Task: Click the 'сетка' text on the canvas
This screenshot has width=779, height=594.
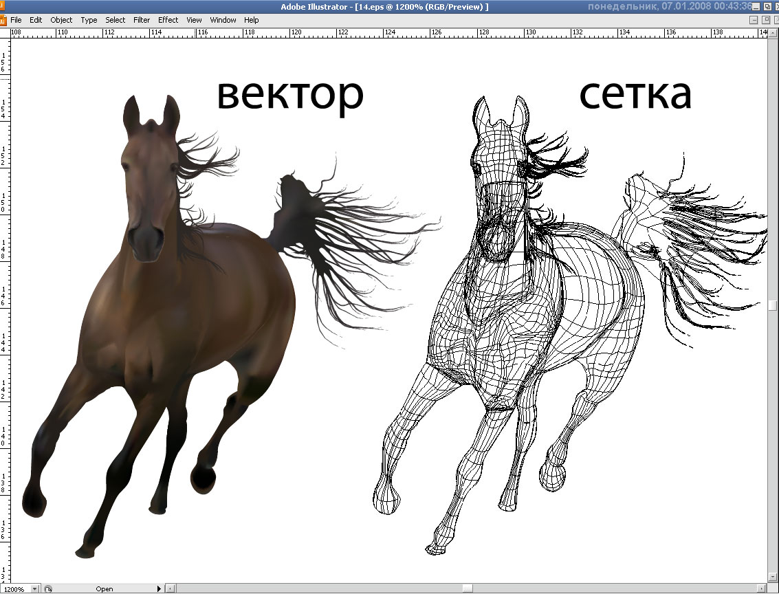Action: [635, 94]
